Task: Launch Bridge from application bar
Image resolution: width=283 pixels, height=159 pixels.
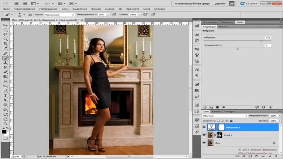Action: 16,4
